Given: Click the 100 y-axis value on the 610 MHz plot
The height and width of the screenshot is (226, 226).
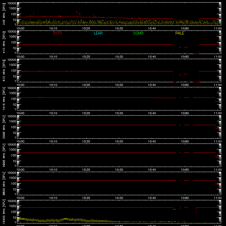Looking at the screenshot, I should [x=14, y=71].
